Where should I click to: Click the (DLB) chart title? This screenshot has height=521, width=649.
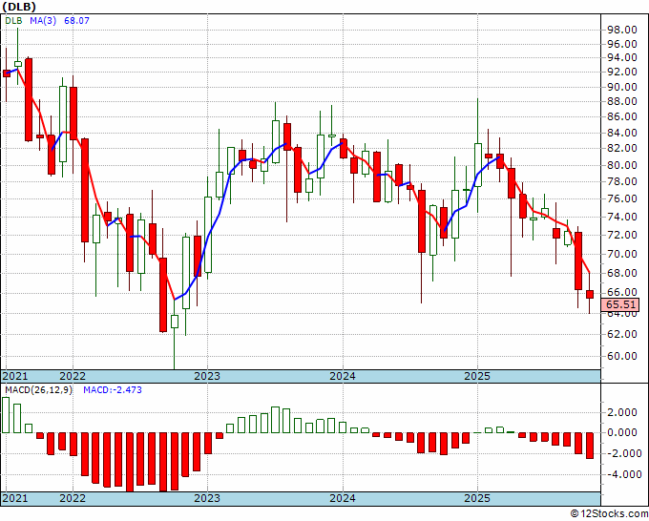pyautogui.click(x=19, y=7)
